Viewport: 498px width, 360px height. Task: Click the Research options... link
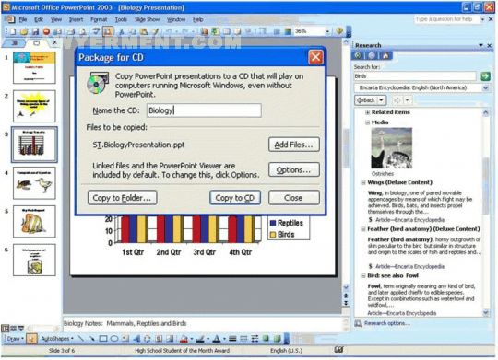387,323
